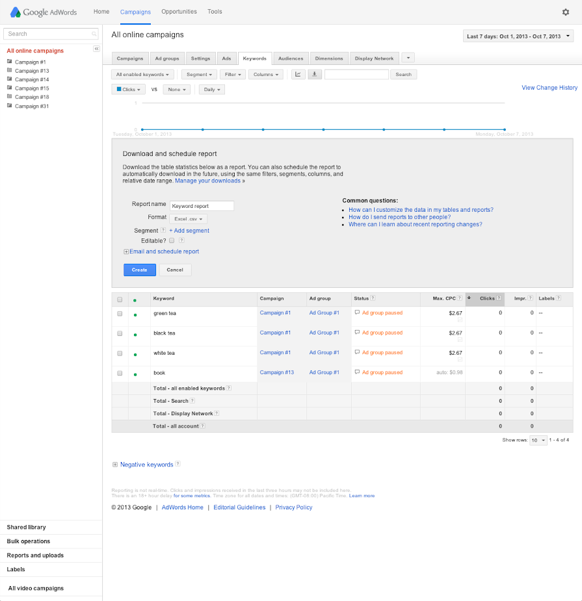582x601 pixels.
Task: Click the download report icon
Action: [x=315, y=74]
